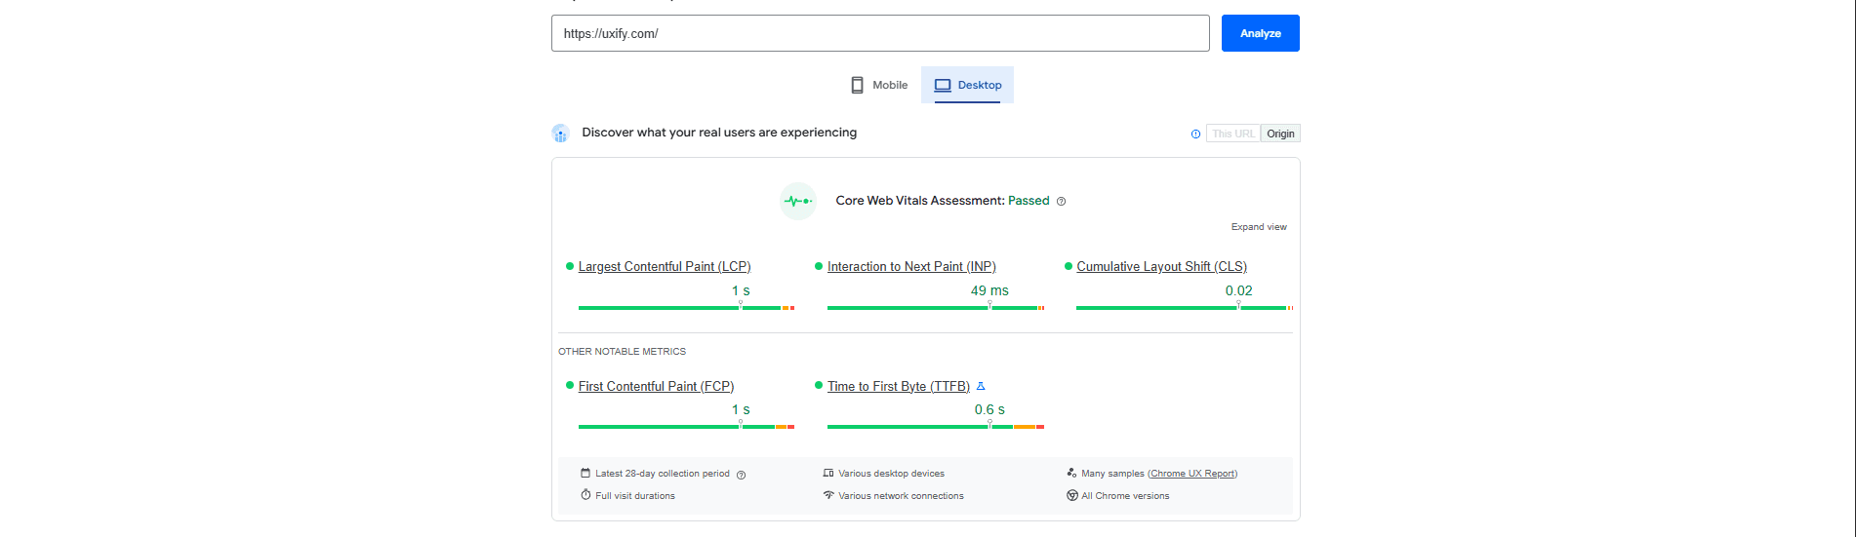Screen dimensions: 1856x537
Task: Click the INP distribution bar
Action: pos(936,308)
